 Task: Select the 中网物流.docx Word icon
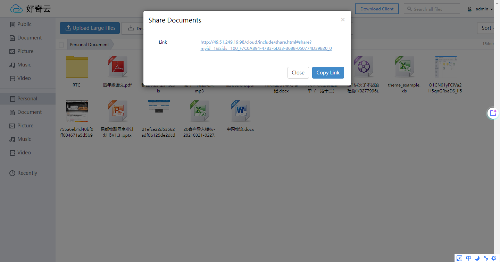coord(240,111)
